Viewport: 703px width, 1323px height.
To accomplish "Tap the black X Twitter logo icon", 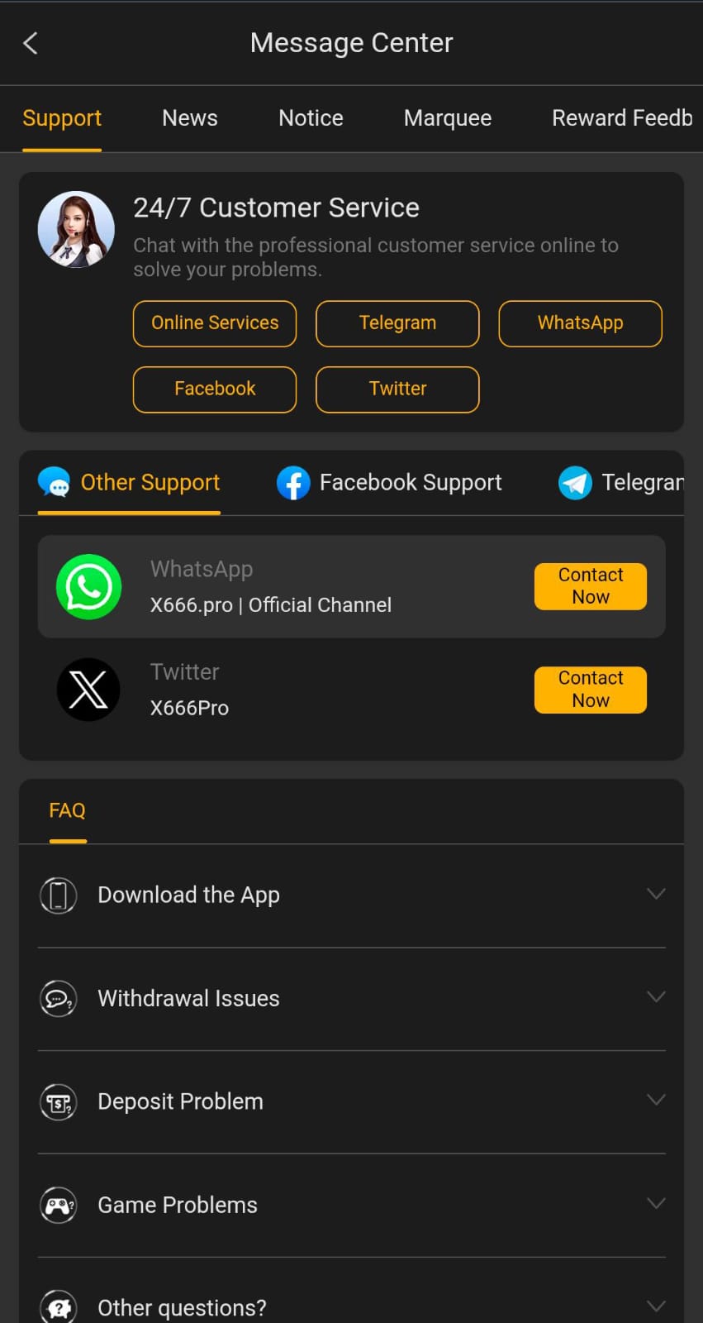I will coord(88,690).
